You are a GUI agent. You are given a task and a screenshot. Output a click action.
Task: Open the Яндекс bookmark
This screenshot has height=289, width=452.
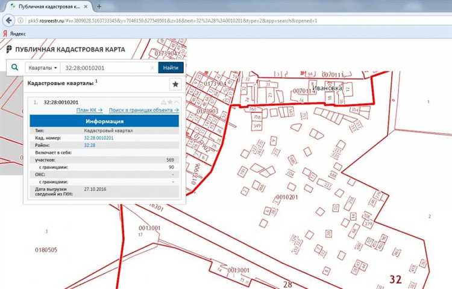[14, 34]
